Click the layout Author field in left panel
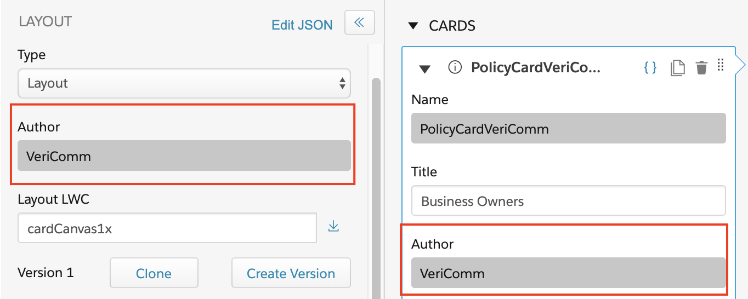748x299 pixels. pyautogui.click(x=184, y=156)
